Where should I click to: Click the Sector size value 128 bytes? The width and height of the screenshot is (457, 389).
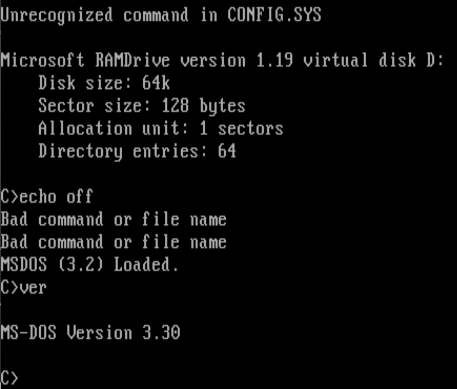pyautogui.click(x=203, y=106)
